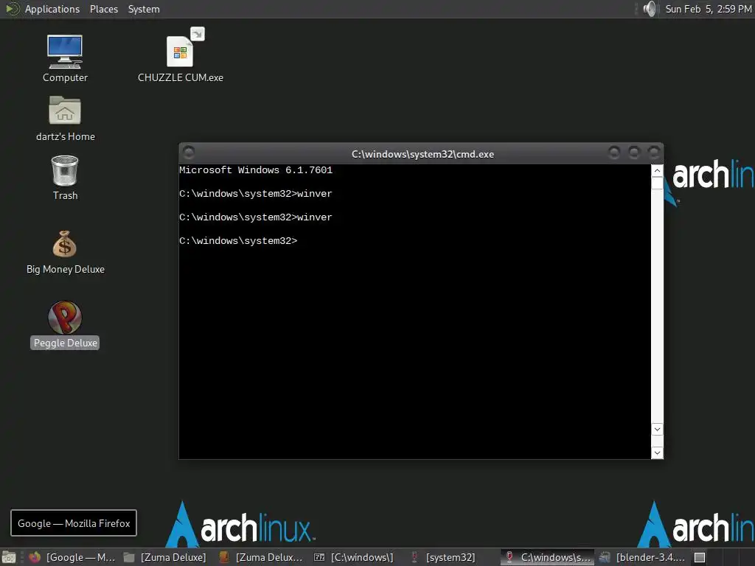This screenshot has height=566, width=755.
Task: Switch to [C:\windows\] taskbar window
Action: click(x=354, y=557)
